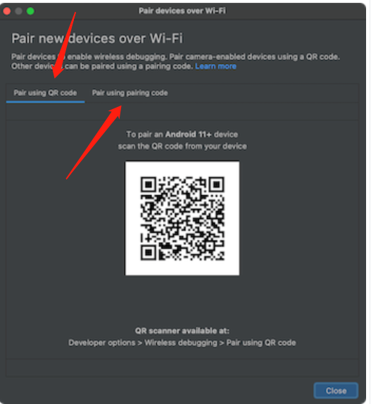Open the Pair using pairing code tab
This screenshot has height=404, width=371.
(x=130, y=93)
